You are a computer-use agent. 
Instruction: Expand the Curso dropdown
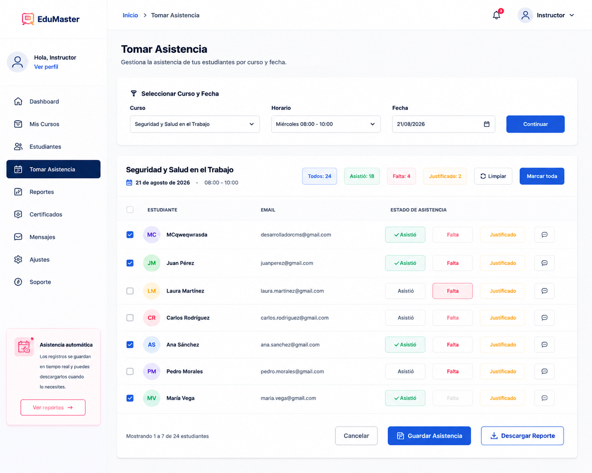(x=195, y=124)
